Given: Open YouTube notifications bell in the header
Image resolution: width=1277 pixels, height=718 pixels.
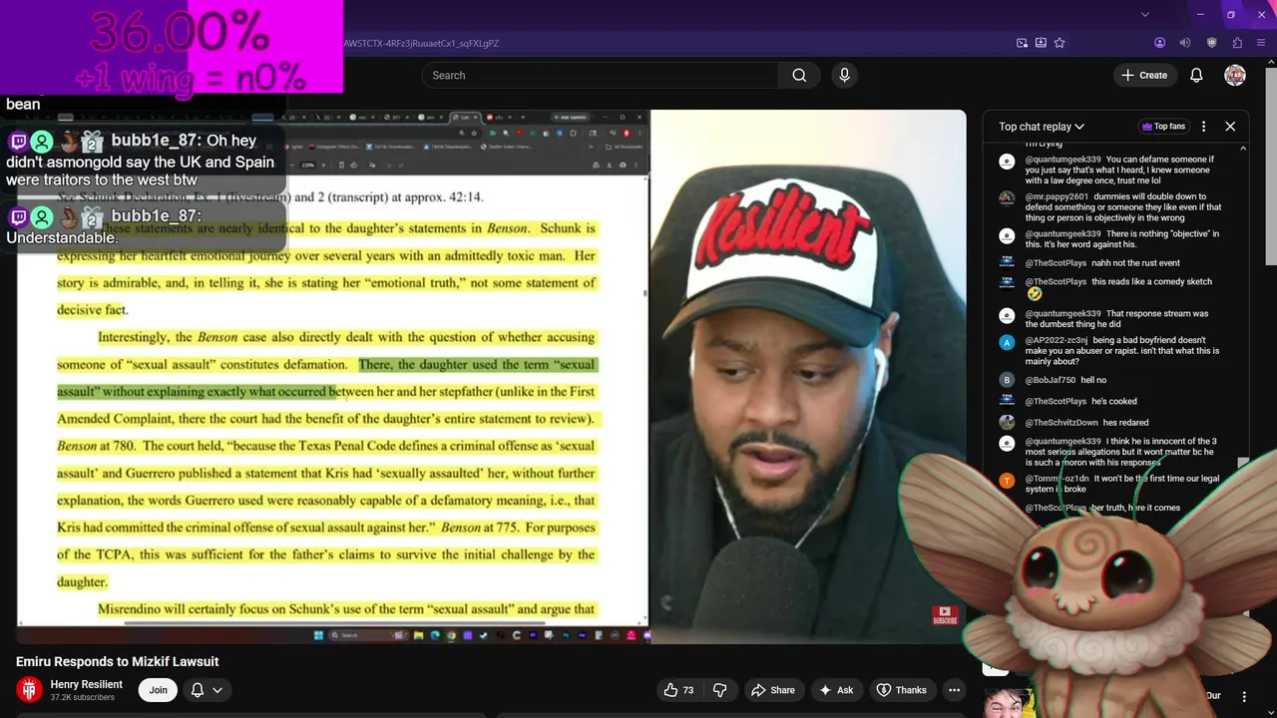Looking at the screenshot, I should (x=1196, y=75).
